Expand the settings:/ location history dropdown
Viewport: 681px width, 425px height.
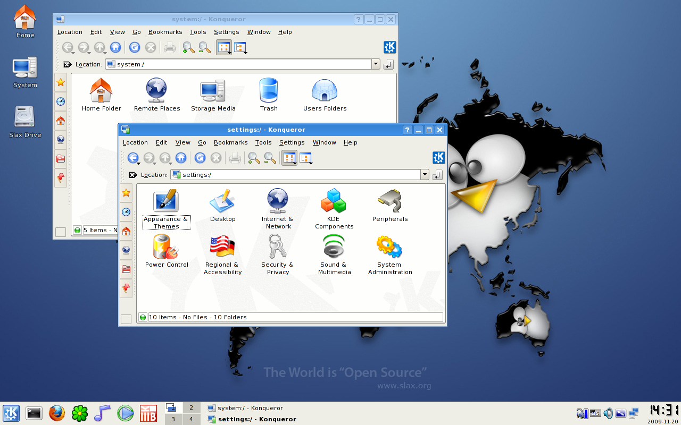[x=425, y=175]
